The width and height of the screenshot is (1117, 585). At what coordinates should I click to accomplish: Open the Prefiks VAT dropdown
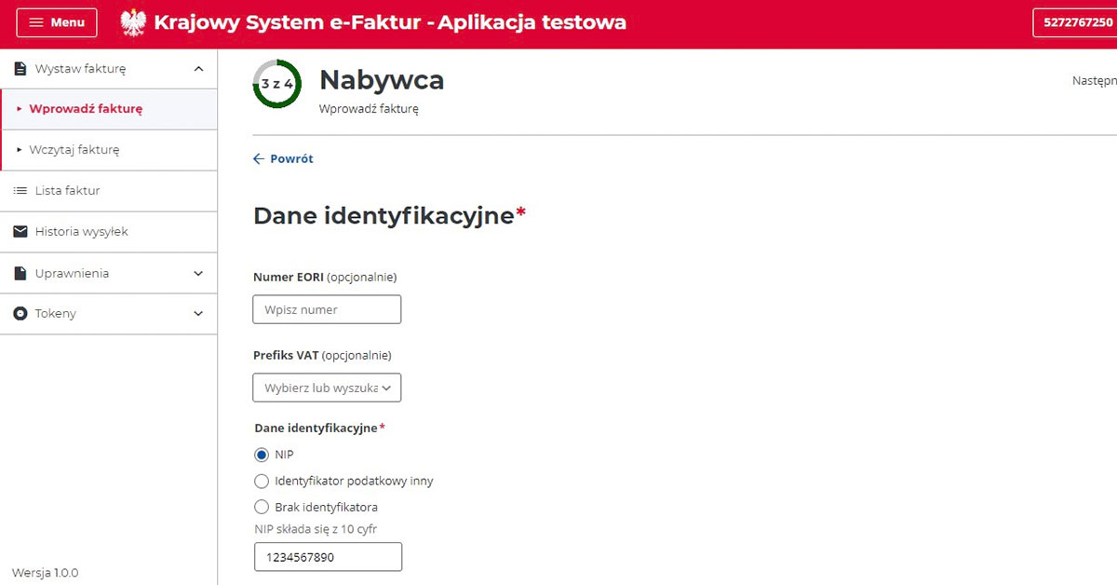(x=327, y=388)
